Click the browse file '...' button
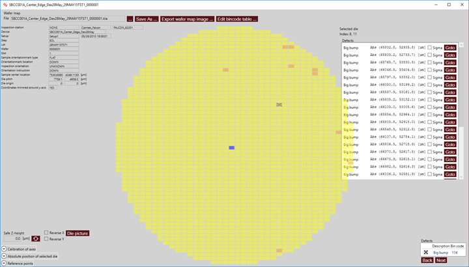The height and width of the screenshot is (267, 469). [x=130, y=19]
